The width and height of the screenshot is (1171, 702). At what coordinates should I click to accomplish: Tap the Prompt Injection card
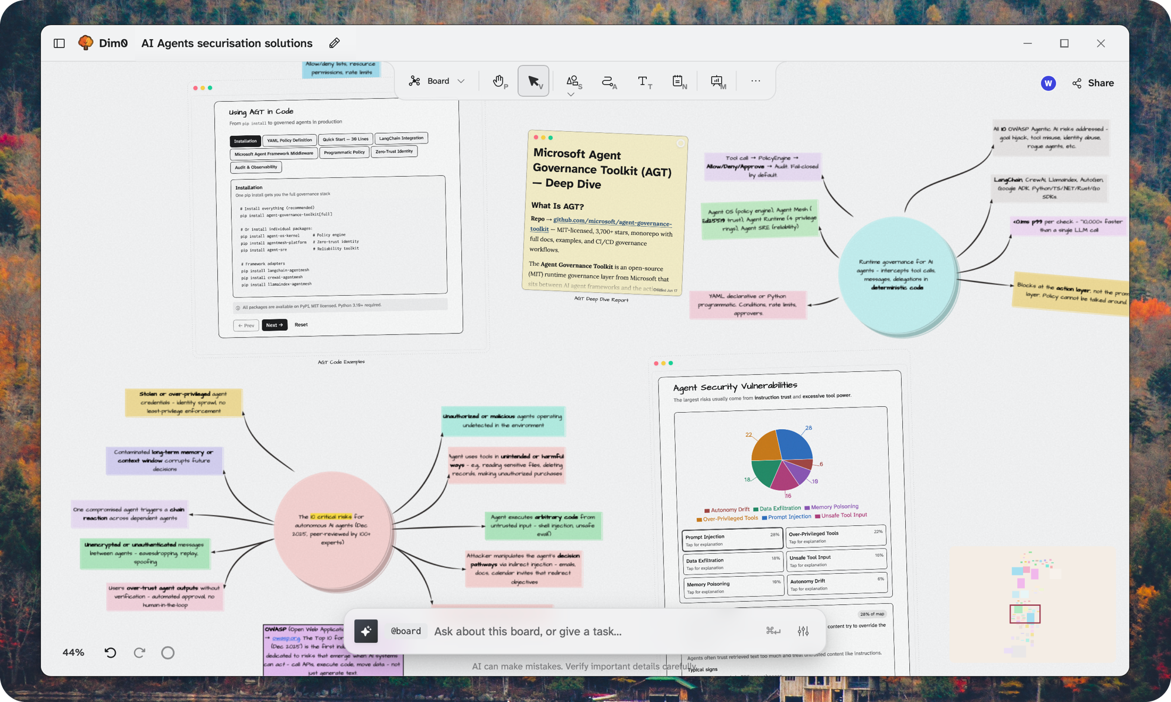click(x=732, y=540)
